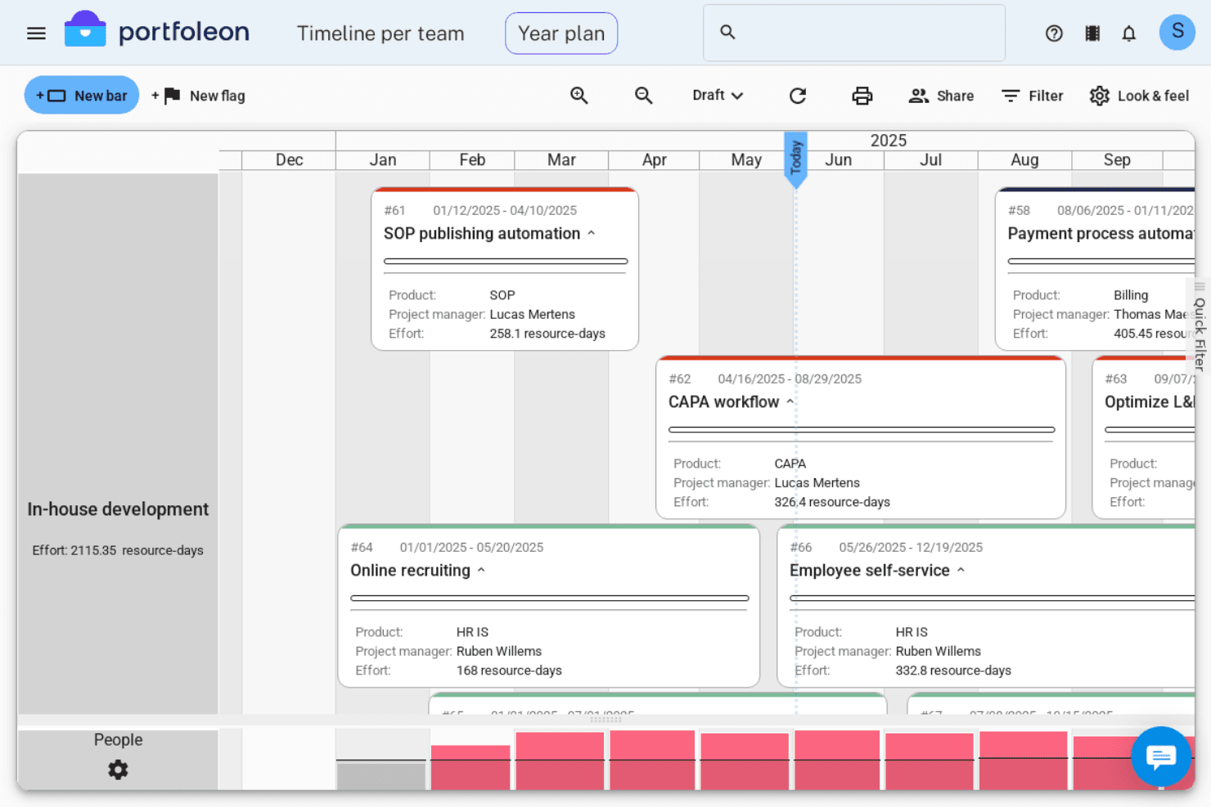1211x807 pixels.
Task: Collapse the SOP publishing automation card
Action: pos(592,233)
